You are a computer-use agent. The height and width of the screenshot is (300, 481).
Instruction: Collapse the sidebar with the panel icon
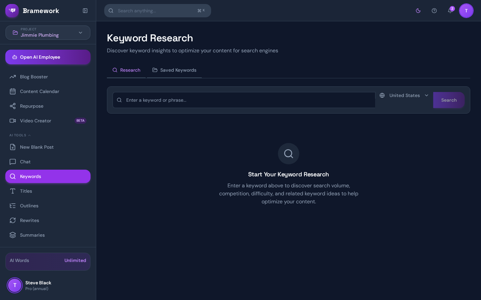85,11
